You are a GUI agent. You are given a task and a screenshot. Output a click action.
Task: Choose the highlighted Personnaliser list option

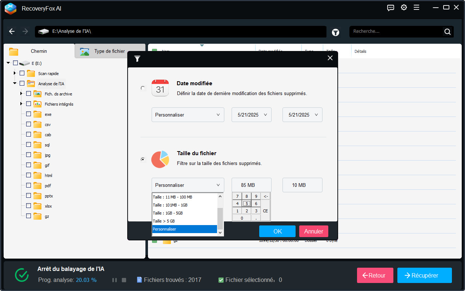point(184,229)
